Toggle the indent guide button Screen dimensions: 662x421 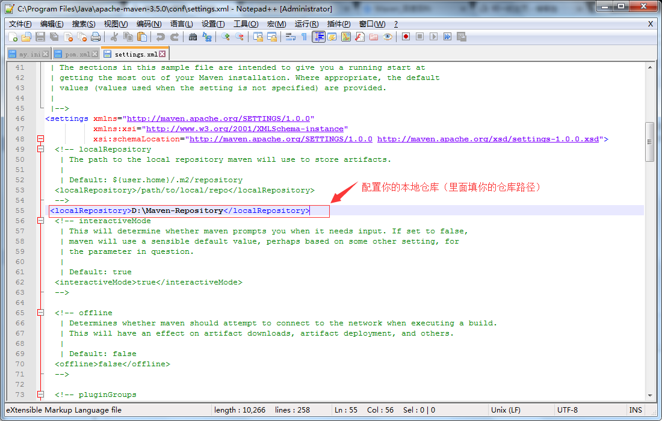click(318, 37)
